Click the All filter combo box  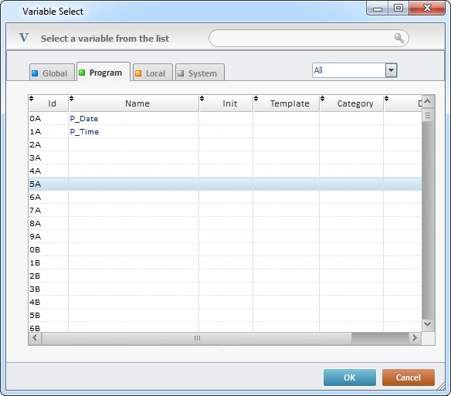click(x=354, y=70)
